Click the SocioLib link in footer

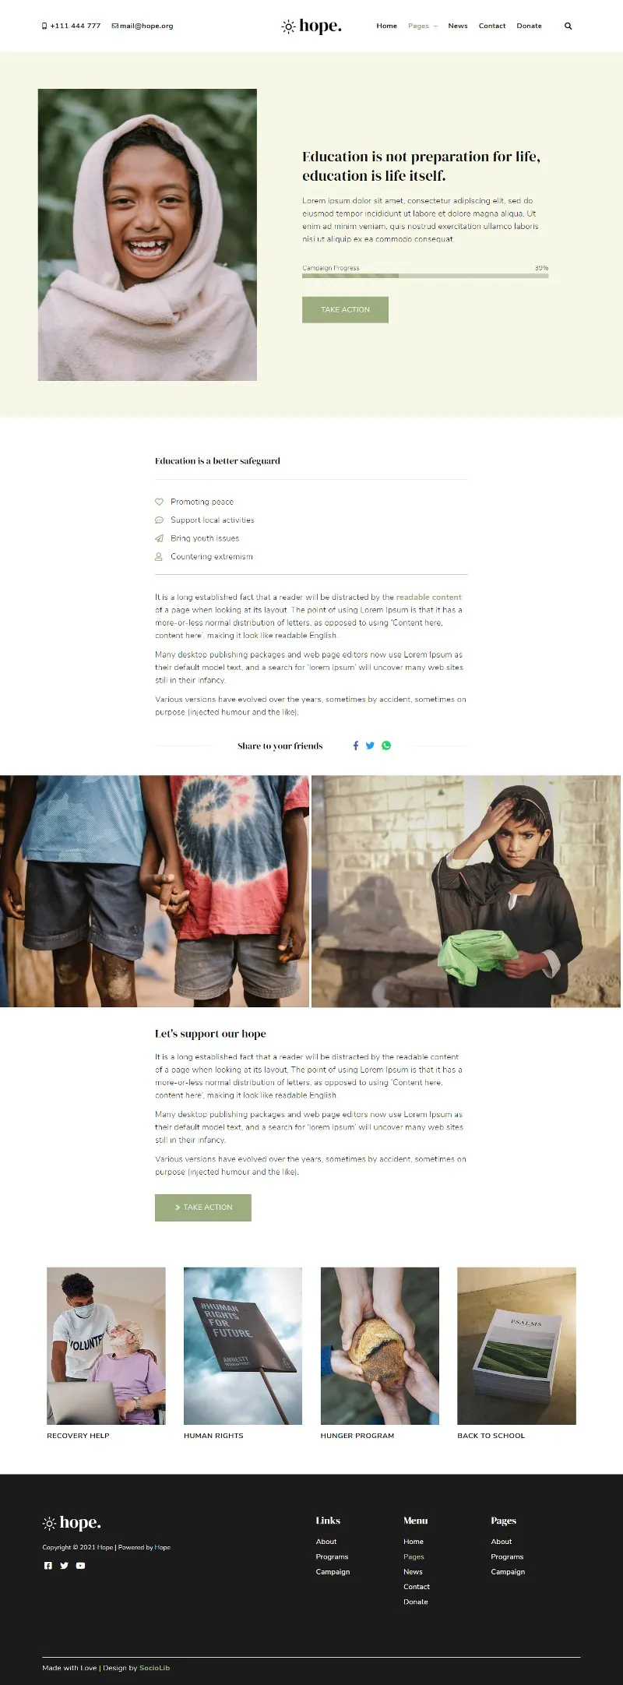click(x=154, y=1668)
